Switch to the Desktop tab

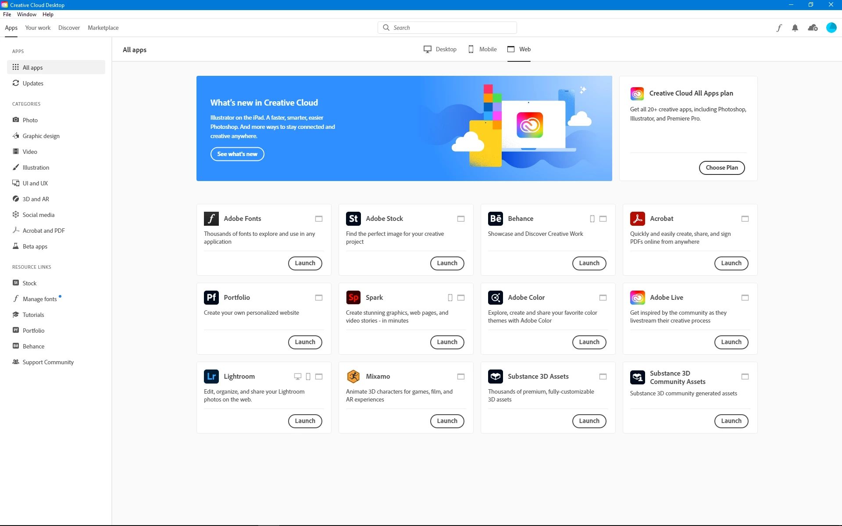coord(440,49)
